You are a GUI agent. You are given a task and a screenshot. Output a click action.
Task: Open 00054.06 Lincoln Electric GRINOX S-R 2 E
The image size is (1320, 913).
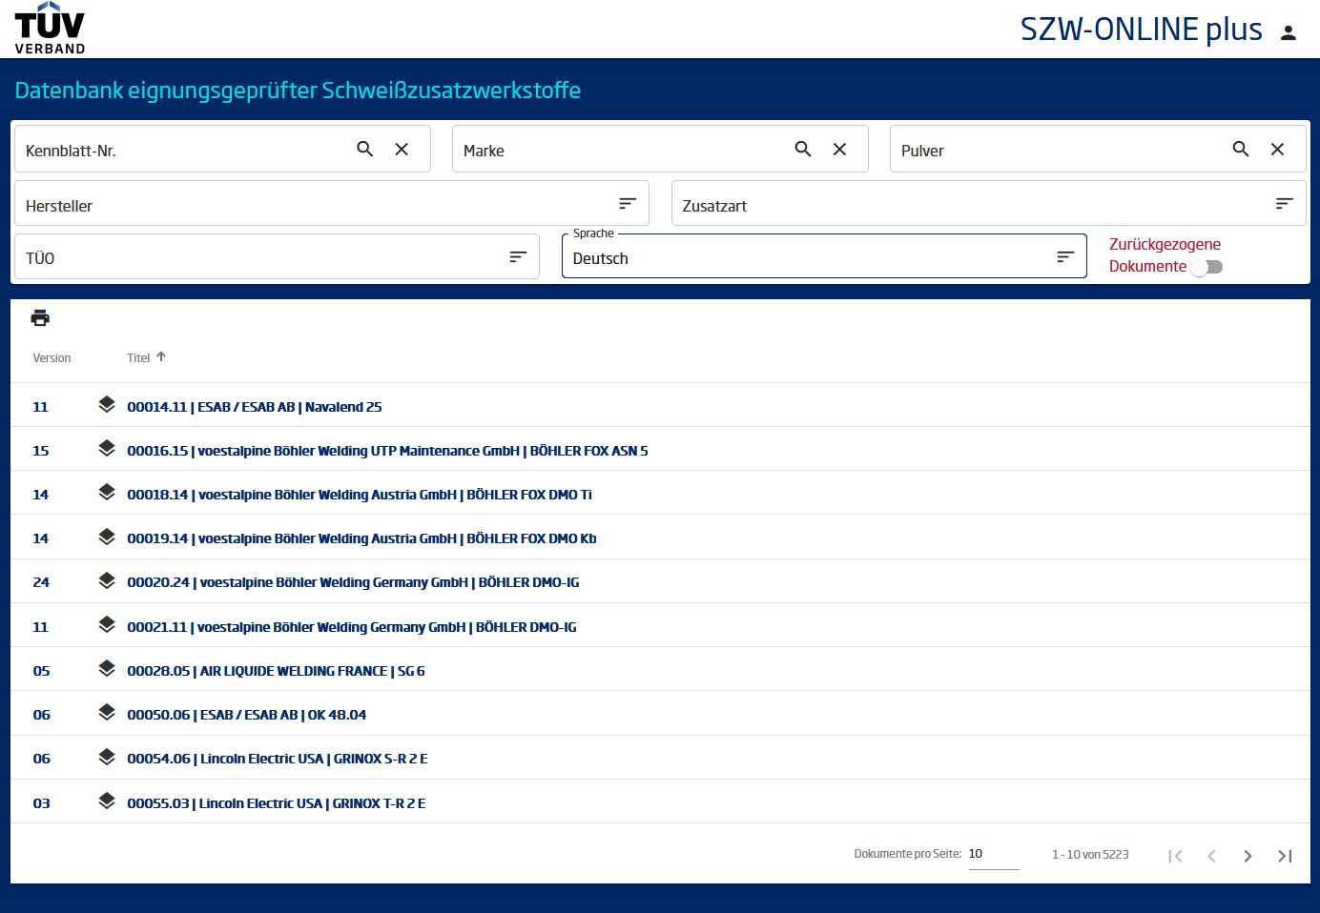click(277, 759)
